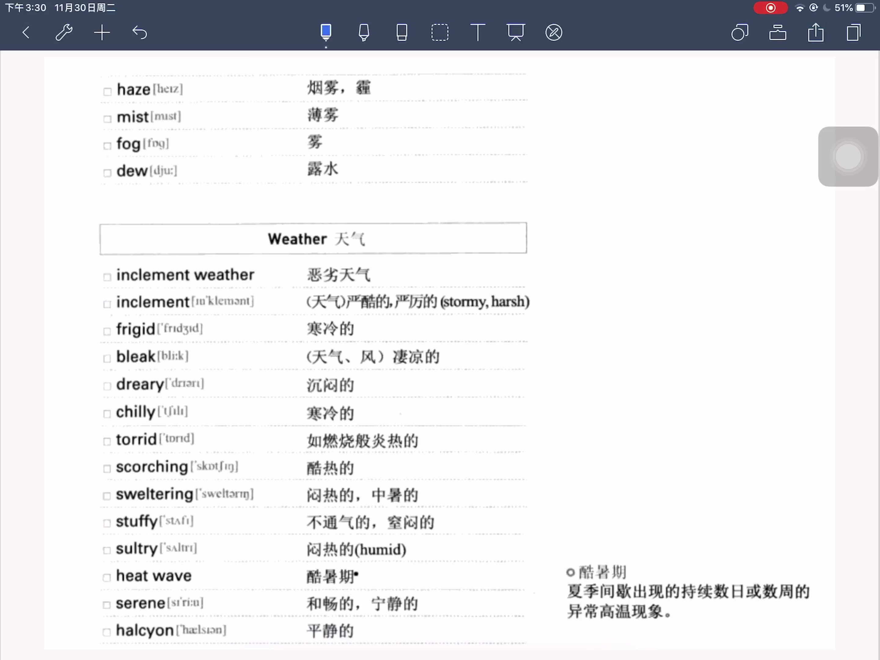Go back with the left chevron
The image size is (880, 660).
(26, 33)
